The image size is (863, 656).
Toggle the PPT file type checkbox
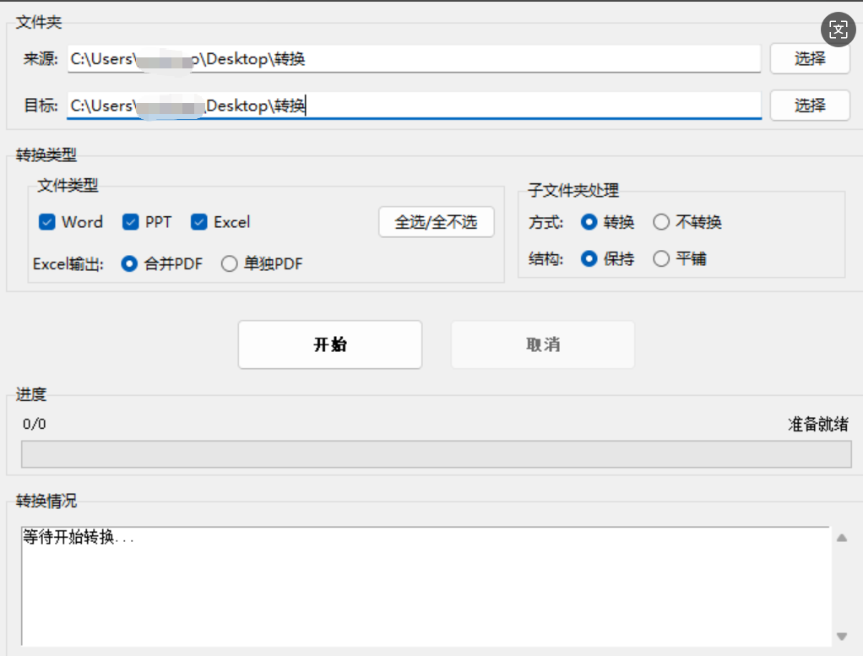point(131,222)
